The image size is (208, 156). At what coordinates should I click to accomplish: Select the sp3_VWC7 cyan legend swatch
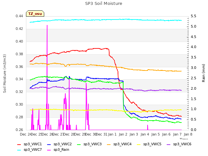point(19,150)
